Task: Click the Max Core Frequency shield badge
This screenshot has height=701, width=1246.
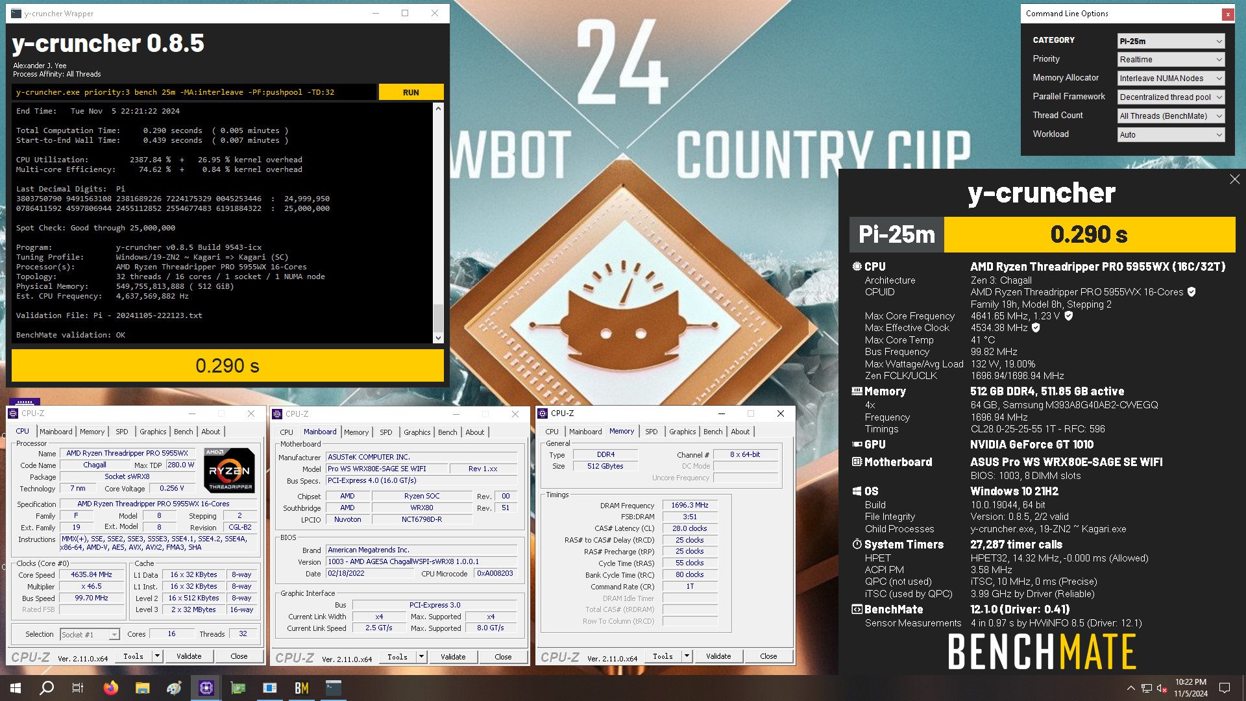Action: click(x=1069, y=316)
